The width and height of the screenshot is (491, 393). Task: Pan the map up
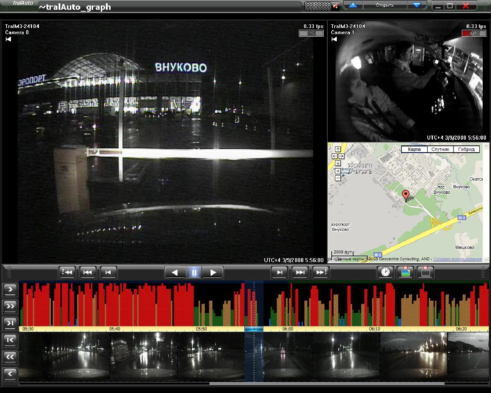[x=338, y=149]
